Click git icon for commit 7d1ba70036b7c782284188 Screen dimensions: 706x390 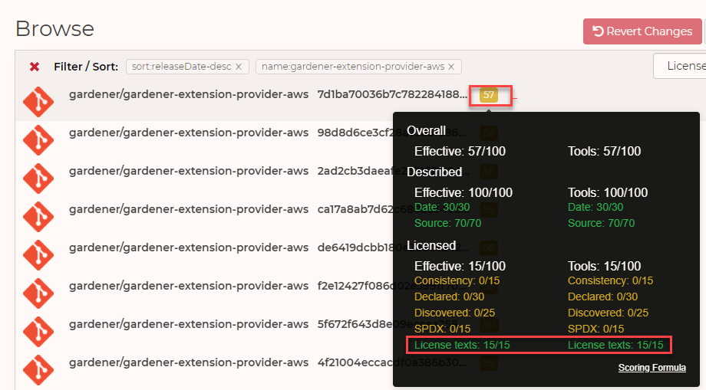(x=38, y=102)
